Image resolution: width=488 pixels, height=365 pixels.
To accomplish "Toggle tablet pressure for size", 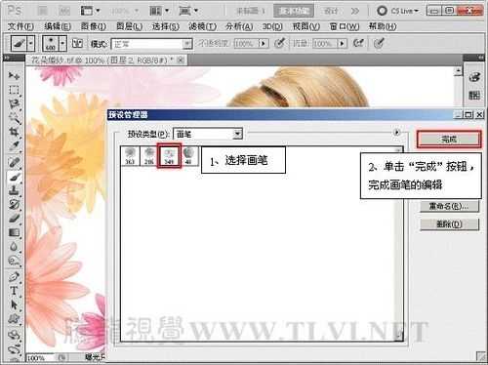I will (x=379, y=43).
